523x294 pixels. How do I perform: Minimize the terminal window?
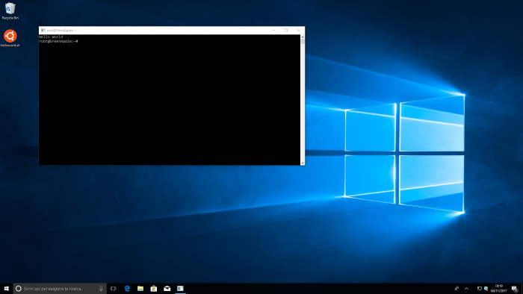274,31
